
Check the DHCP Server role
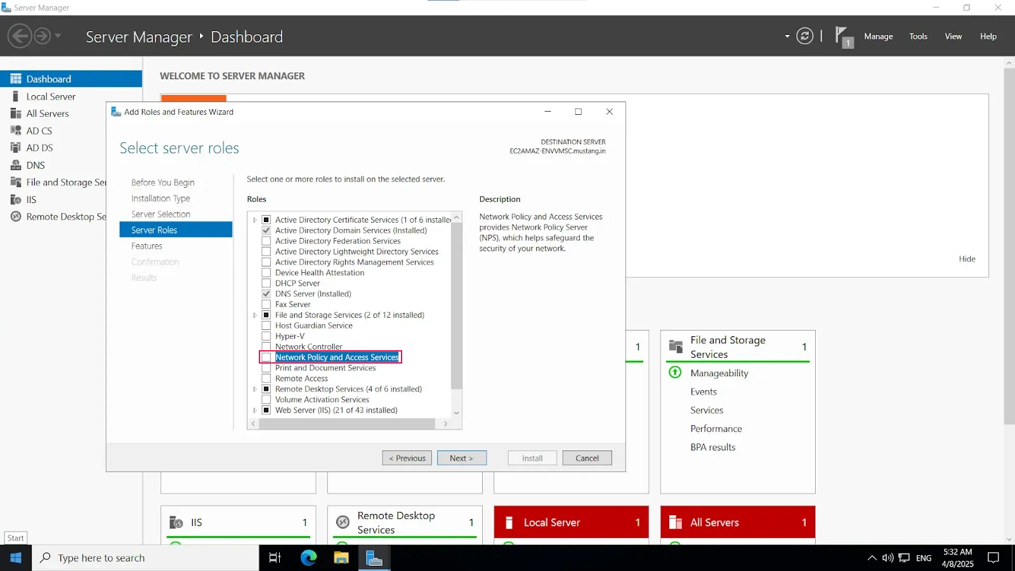coord(266,283)
